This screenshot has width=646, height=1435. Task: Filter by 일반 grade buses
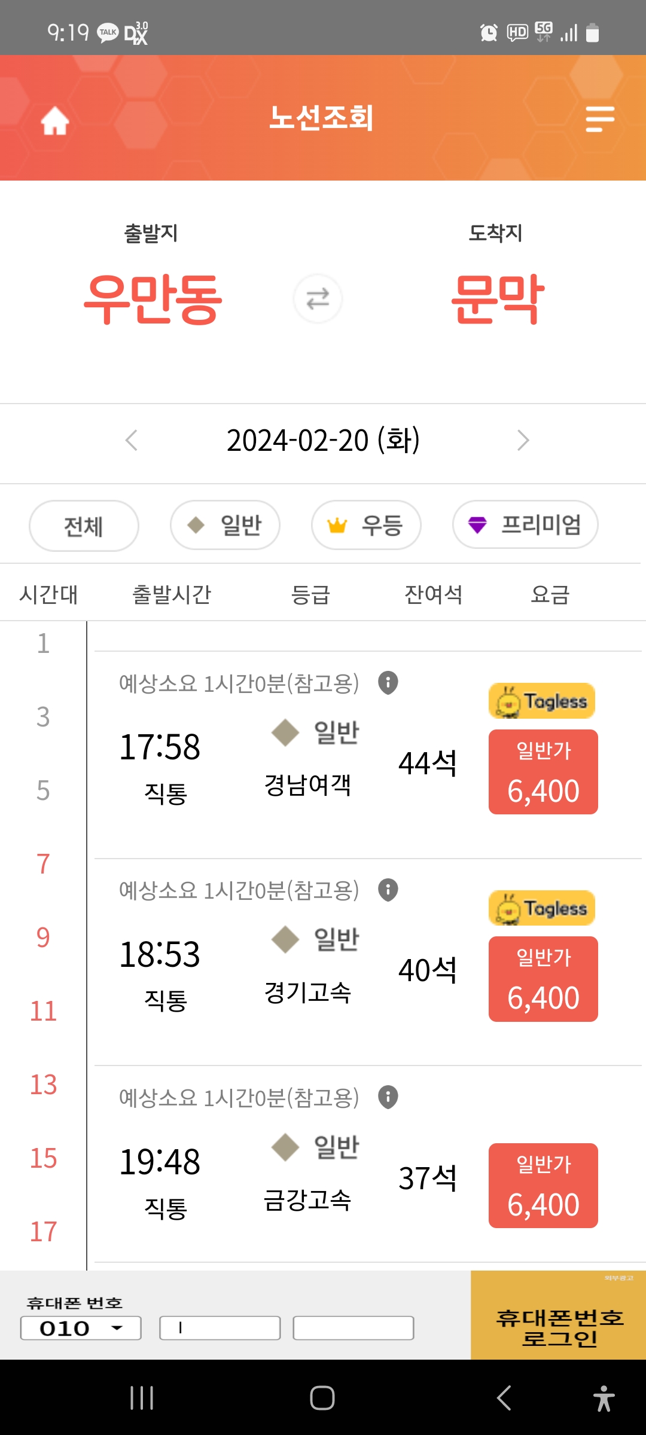click(x=225, y=526)
